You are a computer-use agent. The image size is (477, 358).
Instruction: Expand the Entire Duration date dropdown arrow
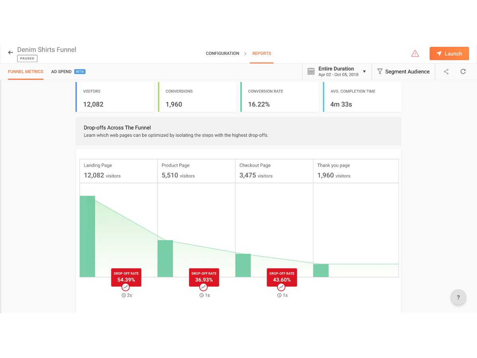[365, 72]
